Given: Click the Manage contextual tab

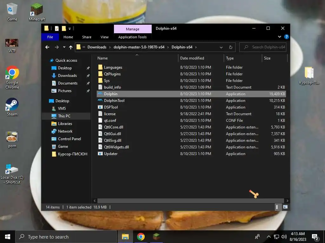Looking at the screenshot, I should (133, 29).
